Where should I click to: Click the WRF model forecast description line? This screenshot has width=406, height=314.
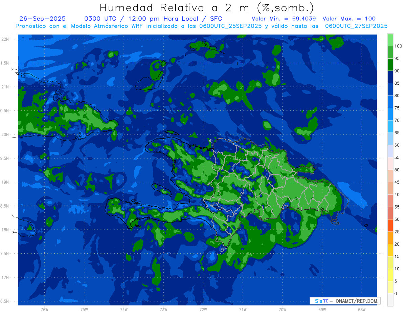click(201, 26)
